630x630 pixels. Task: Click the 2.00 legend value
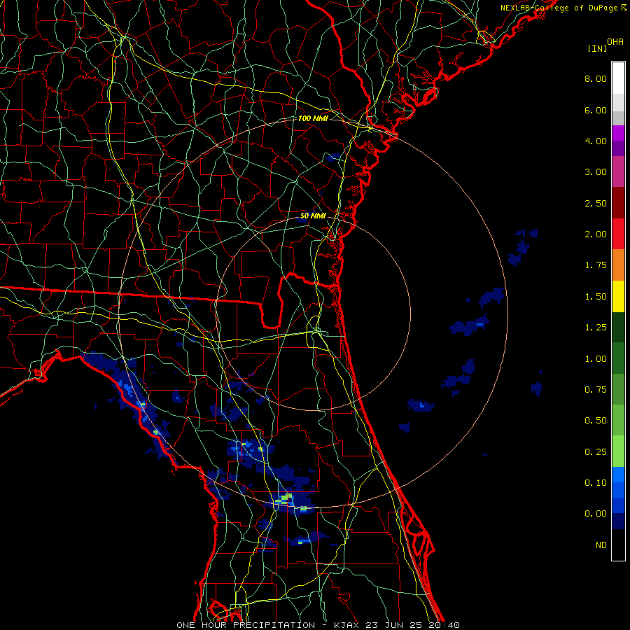[596, 234]
